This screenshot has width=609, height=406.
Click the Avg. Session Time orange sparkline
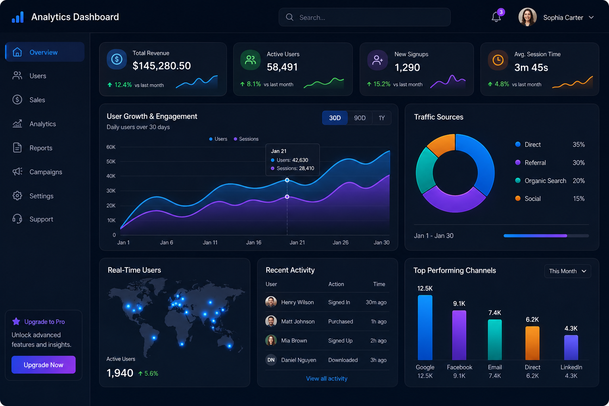point(573,82)
